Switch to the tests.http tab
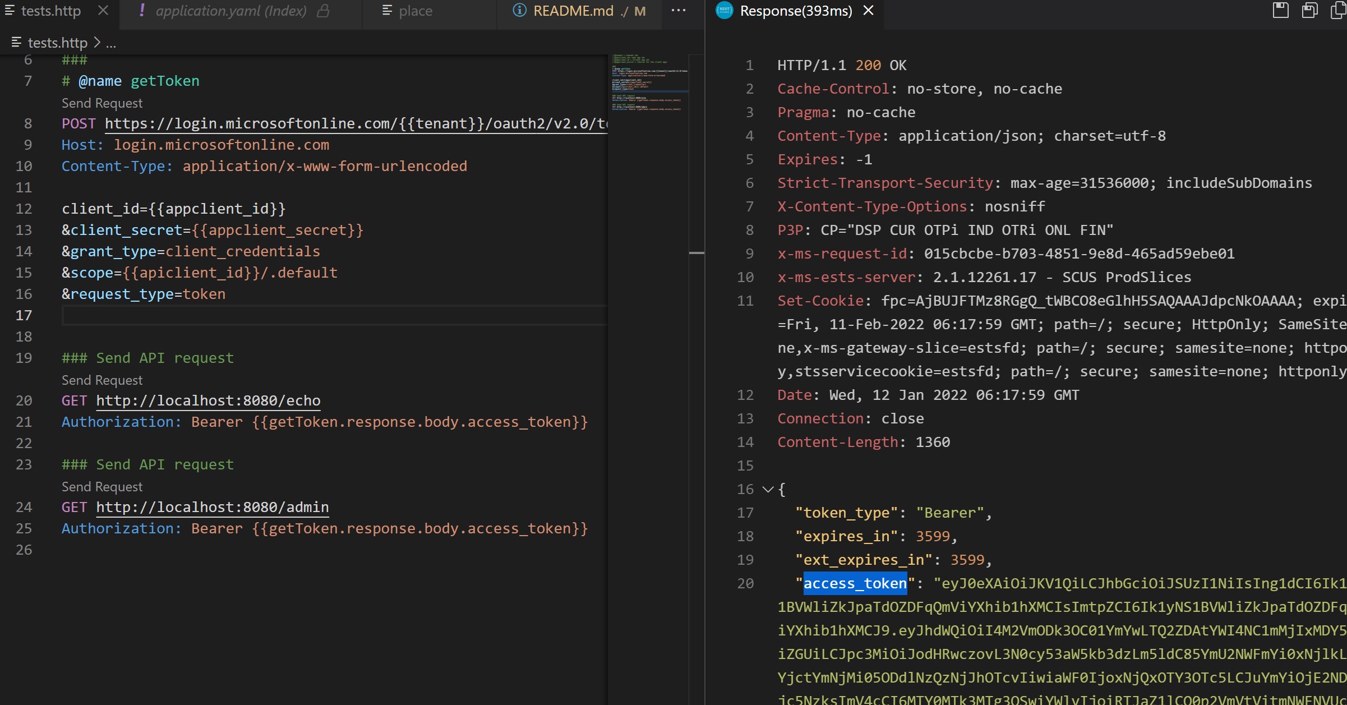This screenshot has width=1347, height=705. (50, 11)
